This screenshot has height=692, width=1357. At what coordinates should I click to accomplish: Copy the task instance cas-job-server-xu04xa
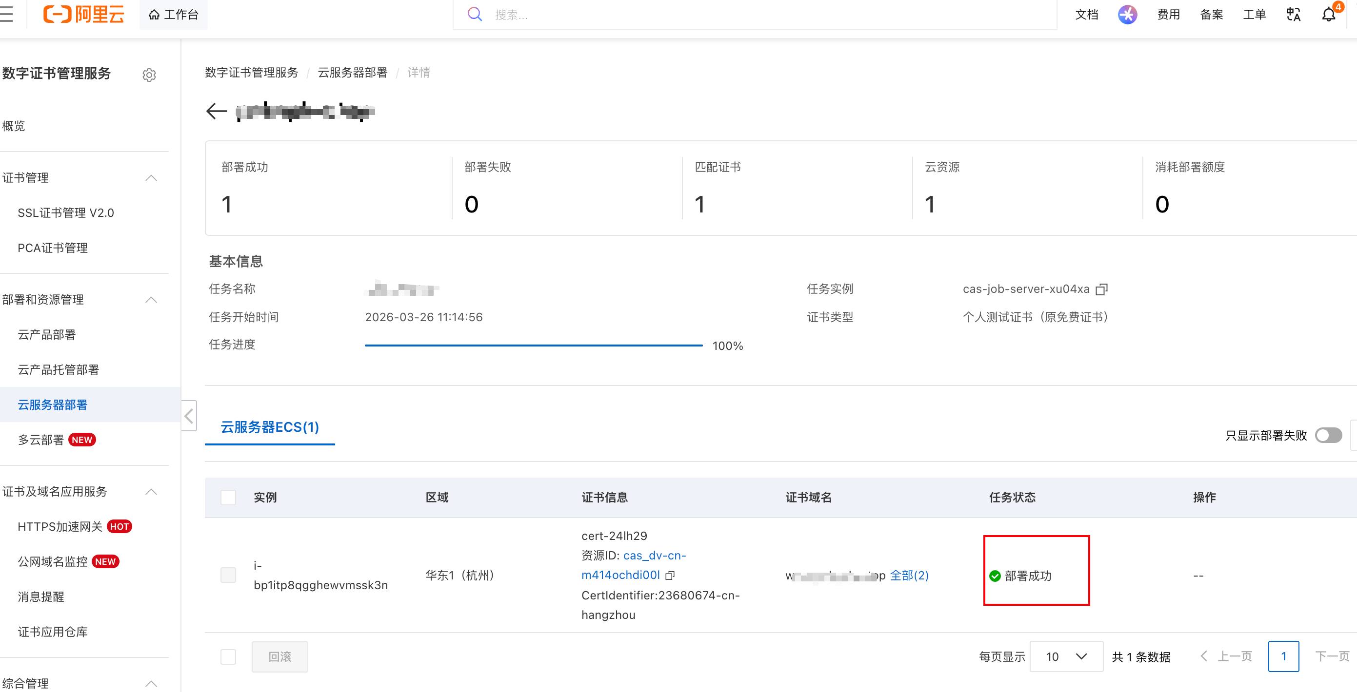(1101, 289)
